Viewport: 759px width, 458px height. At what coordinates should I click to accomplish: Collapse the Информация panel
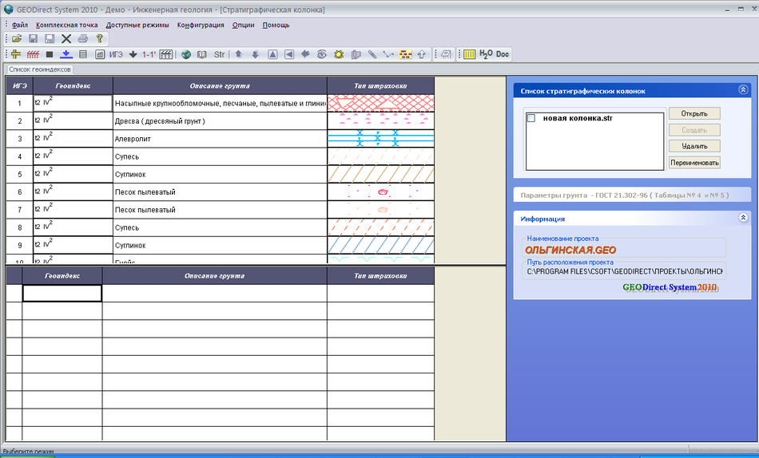point(743,218)
